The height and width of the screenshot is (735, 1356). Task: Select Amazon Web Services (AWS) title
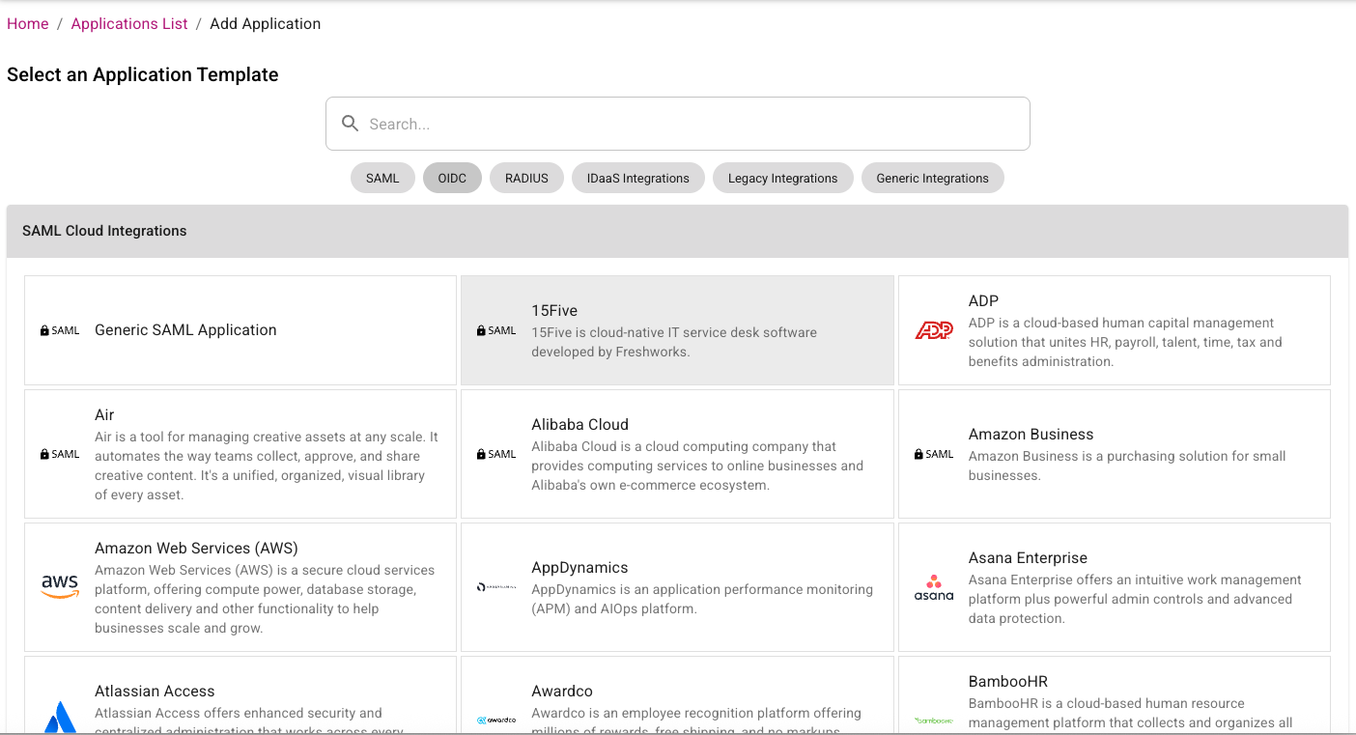click(x=196, y=549)
